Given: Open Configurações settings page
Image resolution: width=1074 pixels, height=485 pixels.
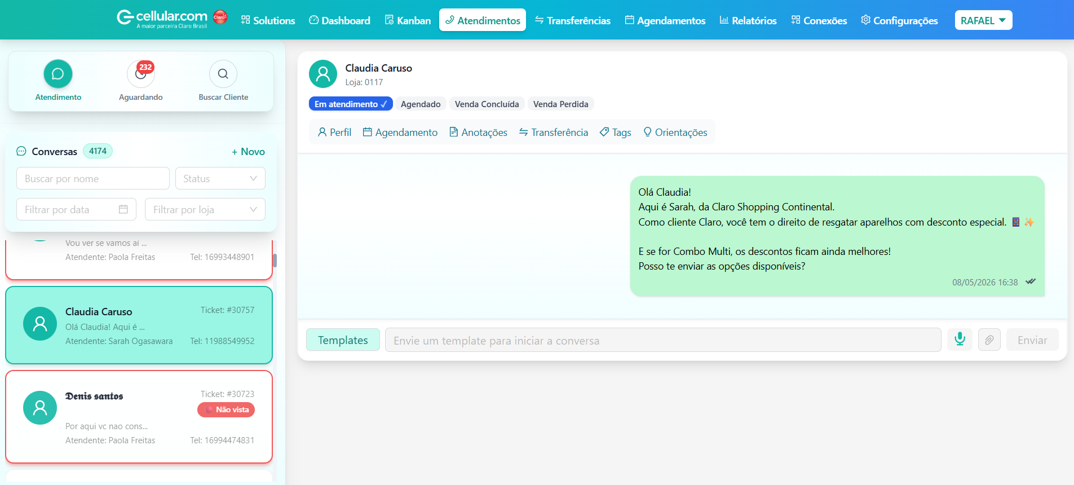Looking at the screenshot, I should [x=899, y=20].
